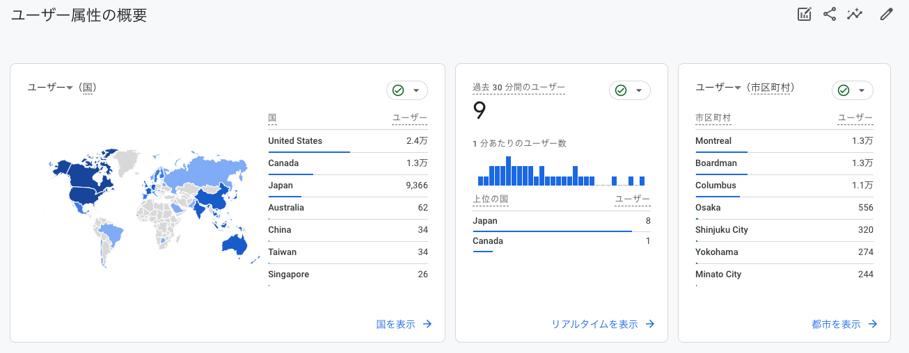This screenshot has height=353, width=909.
Task: Click the arrow next to リアルタイムを表示
Action: coord(650,324)
